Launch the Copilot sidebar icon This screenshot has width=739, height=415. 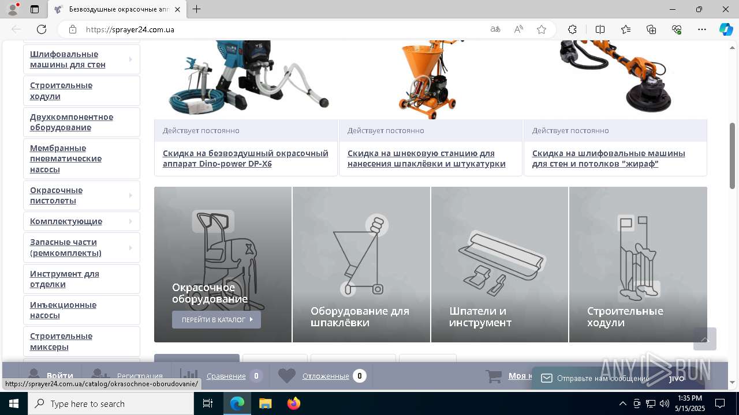click(726, 29)
